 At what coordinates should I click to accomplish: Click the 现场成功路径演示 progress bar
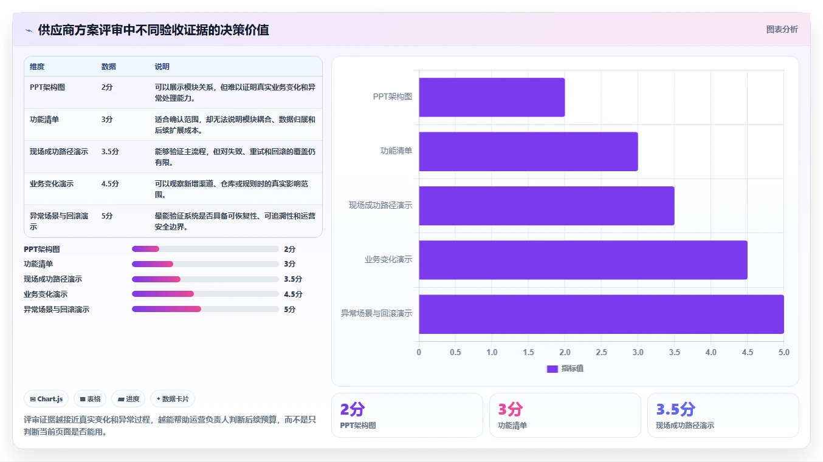point(205,279)
